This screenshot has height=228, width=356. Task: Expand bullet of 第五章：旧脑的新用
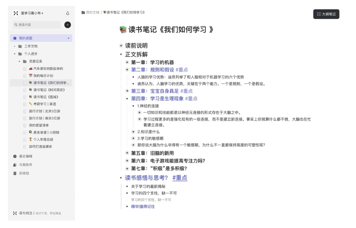click(127, 153)
